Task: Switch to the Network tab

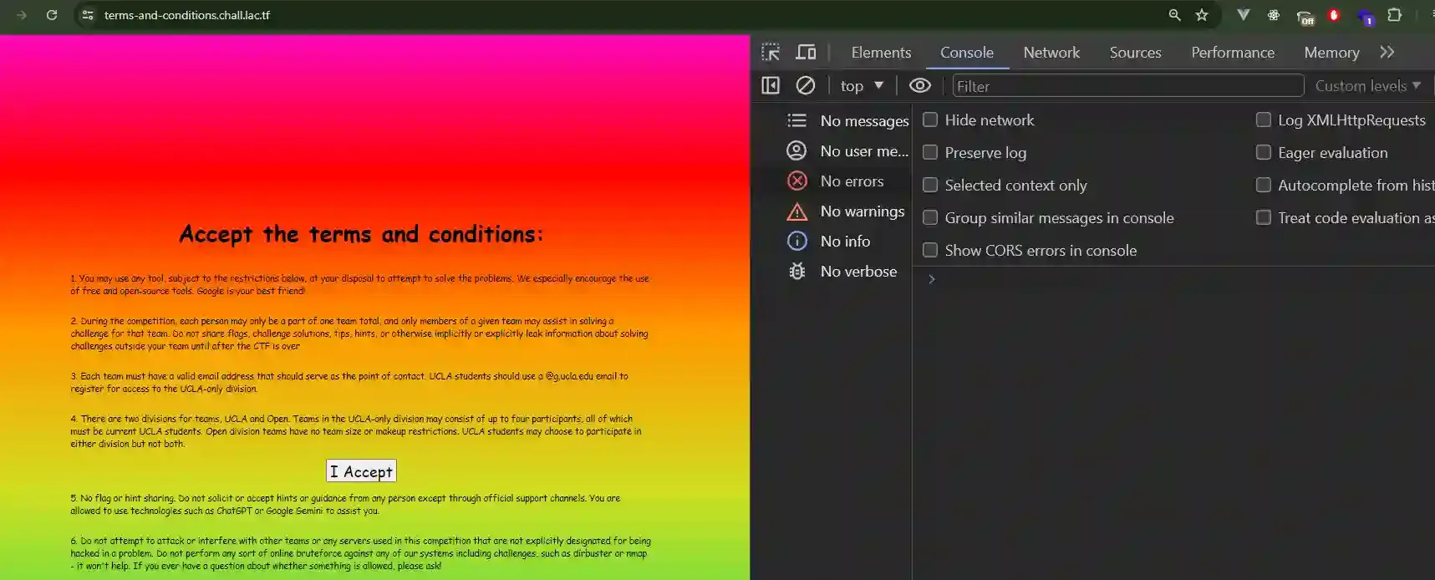Action: 1051,53
